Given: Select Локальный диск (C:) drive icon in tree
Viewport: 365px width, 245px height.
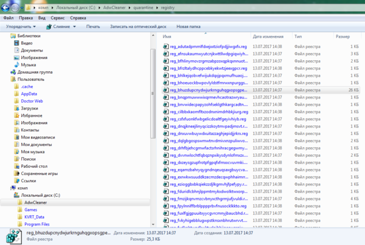Looking at the screenshot, I should pyautogui.click(x=16, y=195).
